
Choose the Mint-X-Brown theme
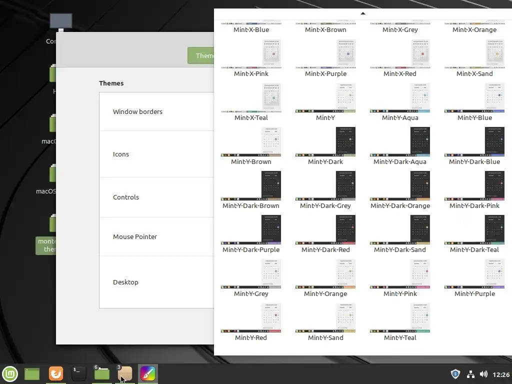(325, 26)
